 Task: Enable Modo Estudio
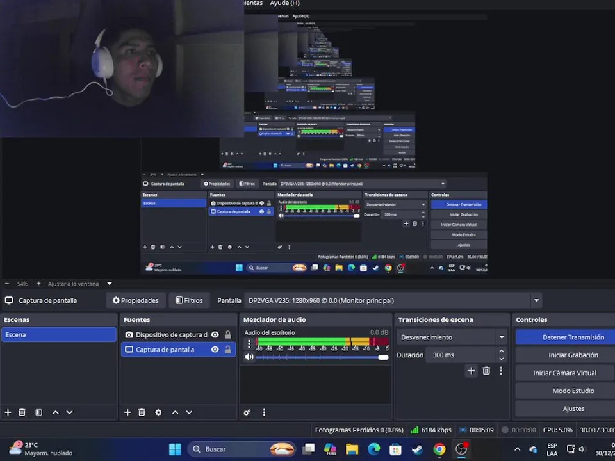565,391
